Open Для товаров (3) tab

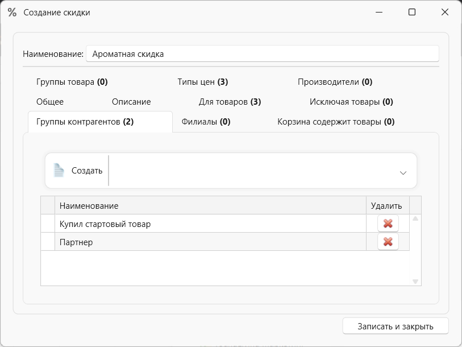(230, 102)
